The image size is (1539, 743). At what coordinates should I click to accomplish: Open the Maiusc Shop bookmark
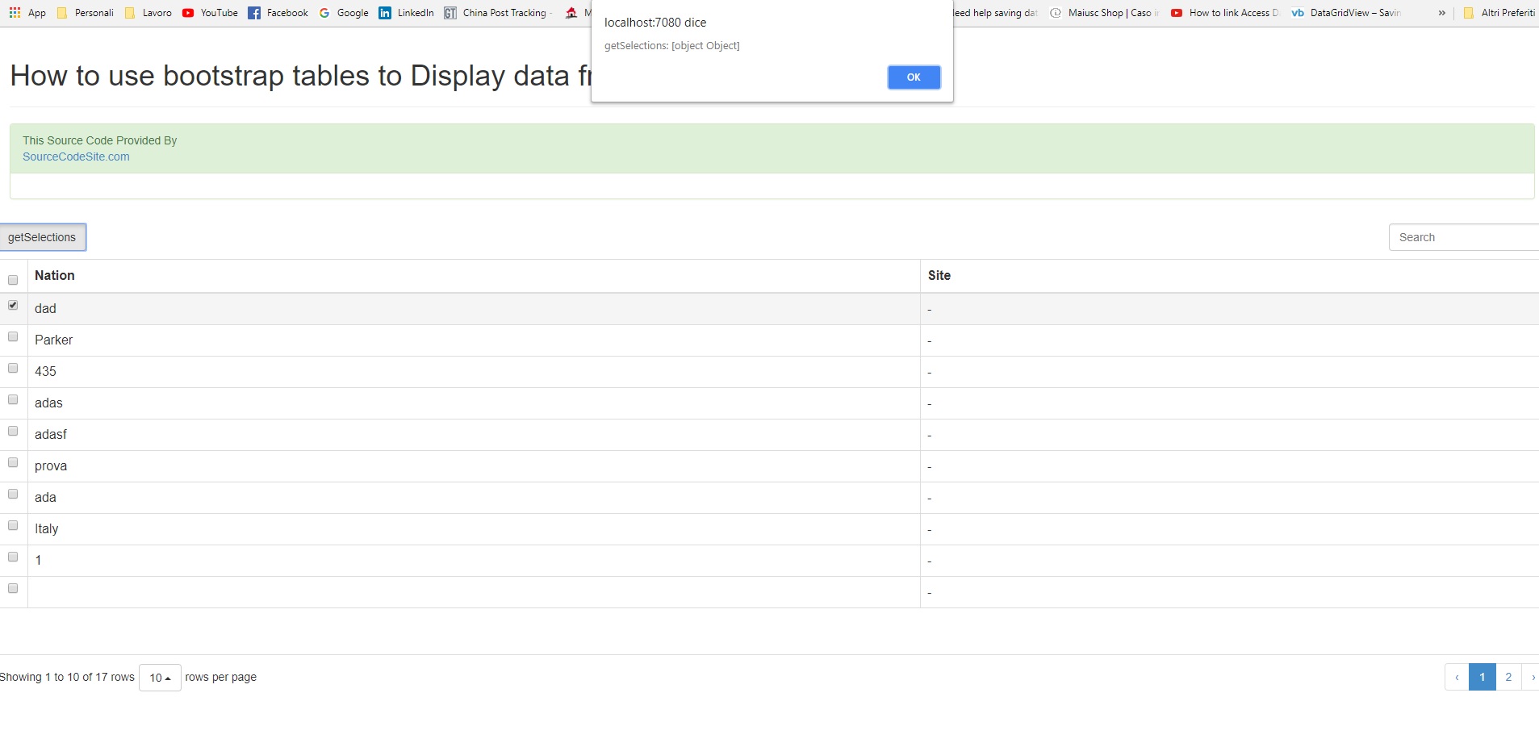[x=1104, y=13]
